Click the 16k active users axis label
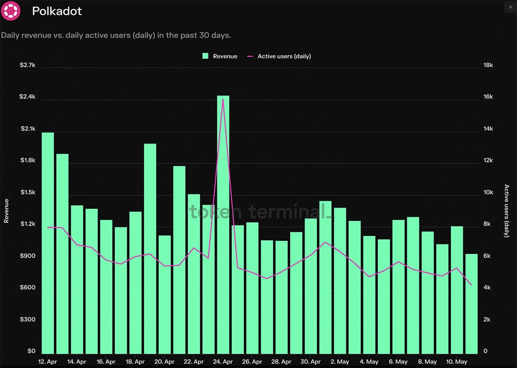 pos(488,97)
